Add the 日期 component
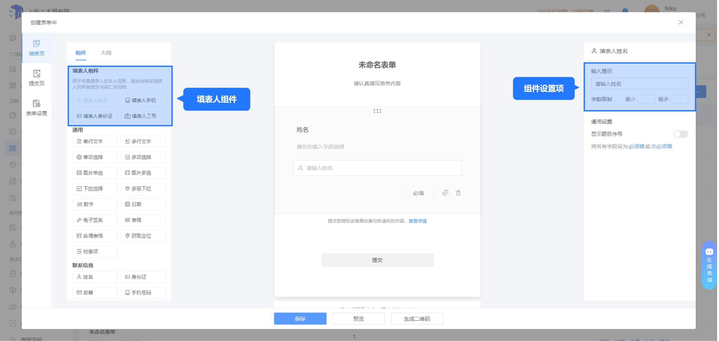This screenshot has width=719, height=341. point(143,204)
